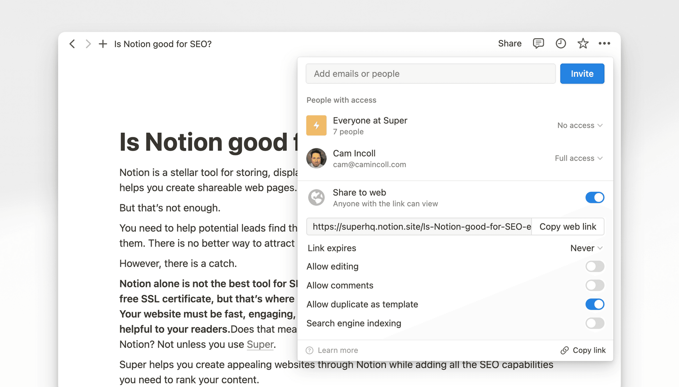Click the 'Share to web' label

359,192
